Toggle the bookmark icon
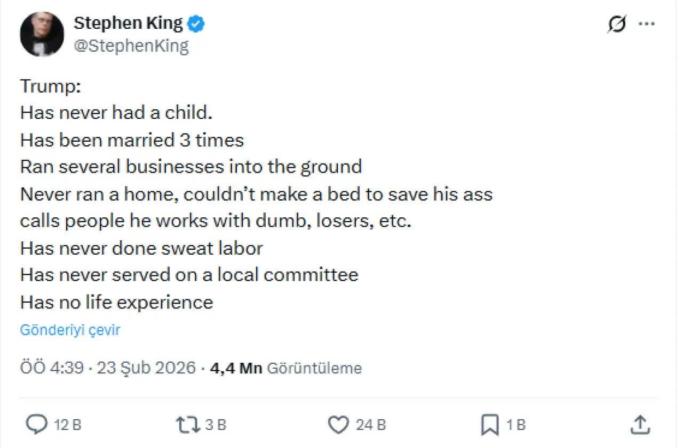 click(x=489, y=425)
